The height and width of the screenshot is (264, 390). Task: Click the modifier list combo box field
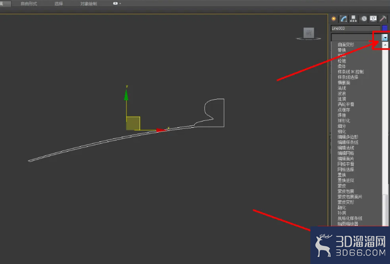pyautogui.click(x=357, y=38)
